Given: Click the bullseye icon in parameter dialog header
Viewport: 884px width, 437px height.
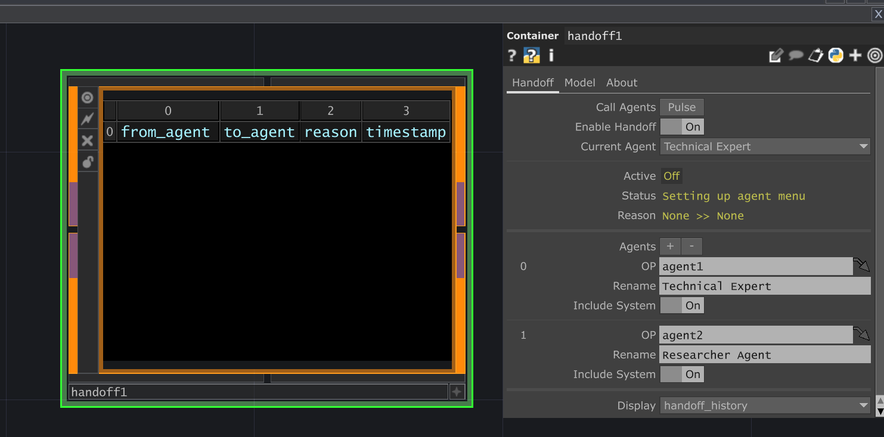Looking at the screenshot, I should coord(875,55).
